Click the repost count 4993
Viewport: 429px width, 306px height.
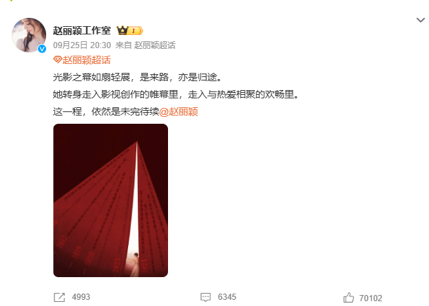pos(81,297)
